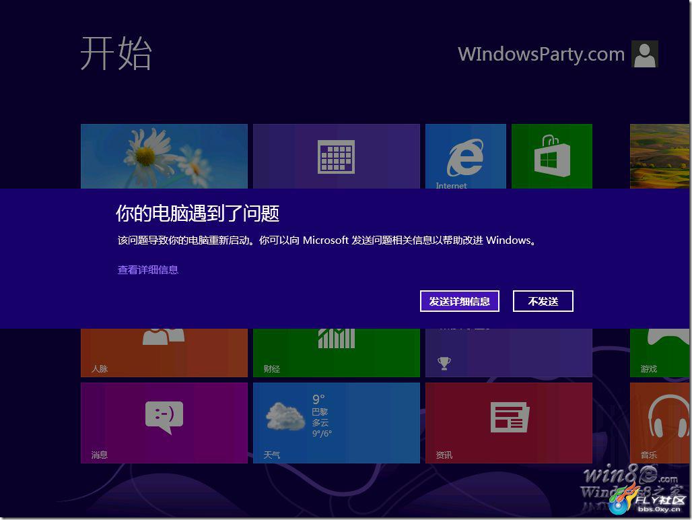
Task: Open the 查看详细信息 link
Action: point(148,269)
